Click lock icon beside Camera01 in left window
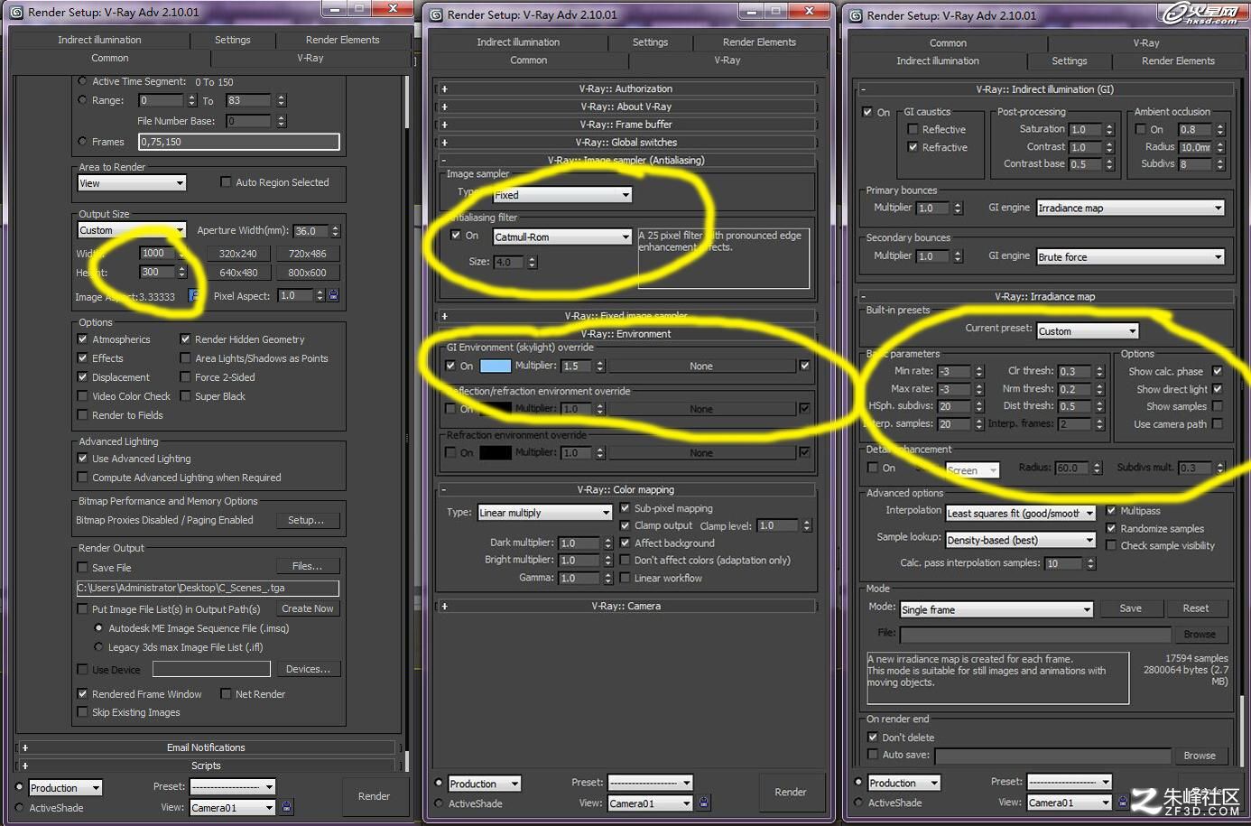This screenshot has height=826, width=1251. click(x=287, y=807)
